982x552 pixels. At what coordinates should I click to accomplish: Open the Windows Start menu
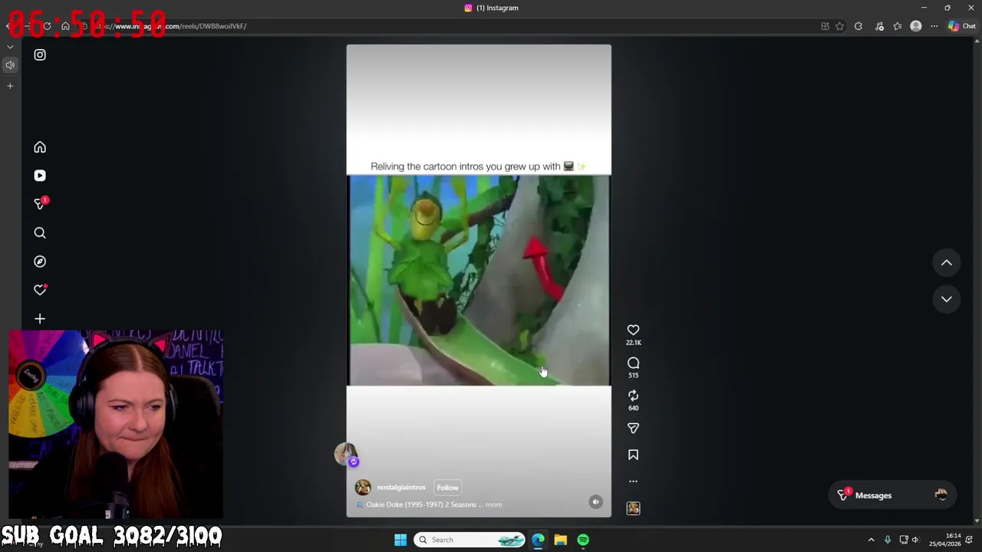[400, 540]
